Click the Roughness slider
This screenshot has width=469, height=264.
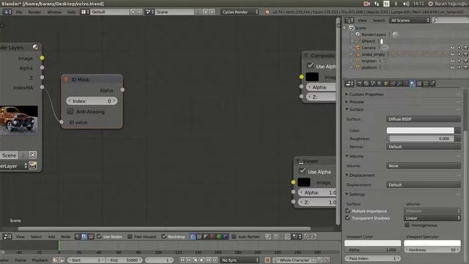click(420, 139)
